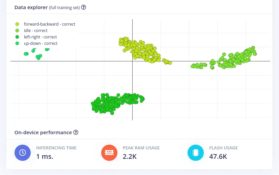
Task: Click the On-device performance heading
Action: (43, 133)
